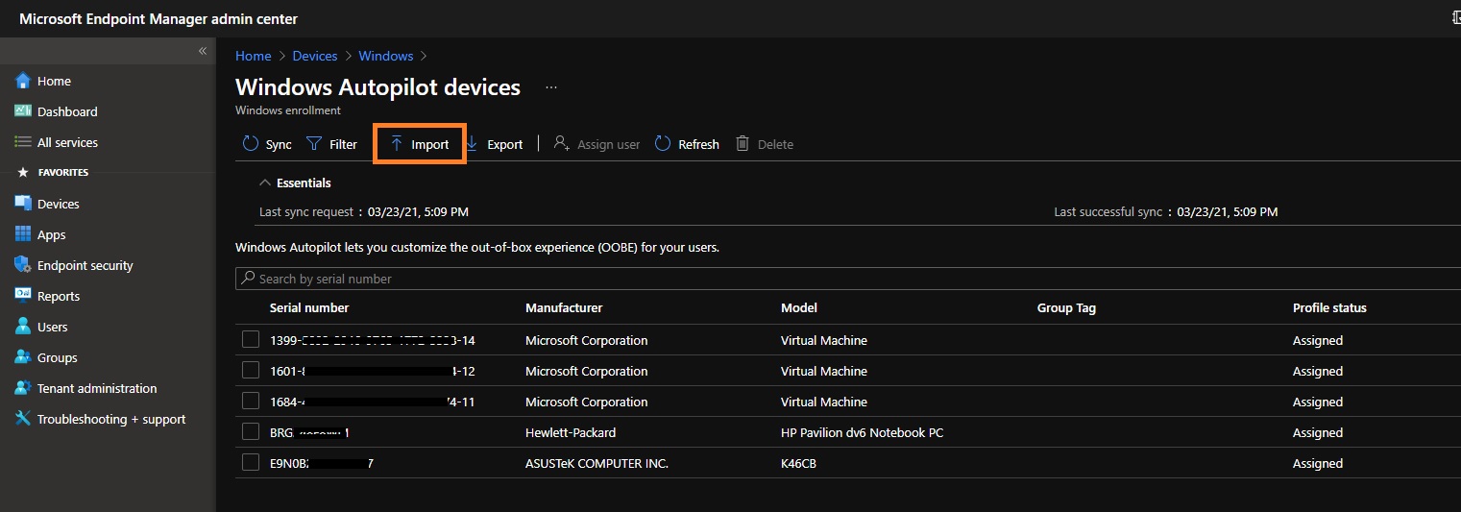Sort by Profile status column header
1461x512 pixels.
tap(1329, 308)
